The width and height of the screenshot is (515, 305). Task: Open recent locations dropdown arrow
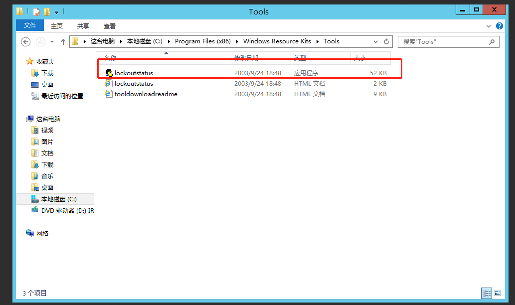click(x=52, y=42)
